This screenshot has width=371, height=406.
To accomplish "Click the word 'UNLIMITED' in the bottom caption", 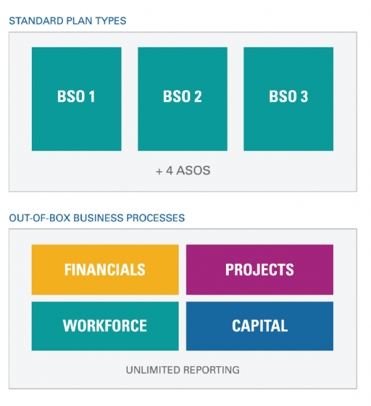I will point(153,370).
